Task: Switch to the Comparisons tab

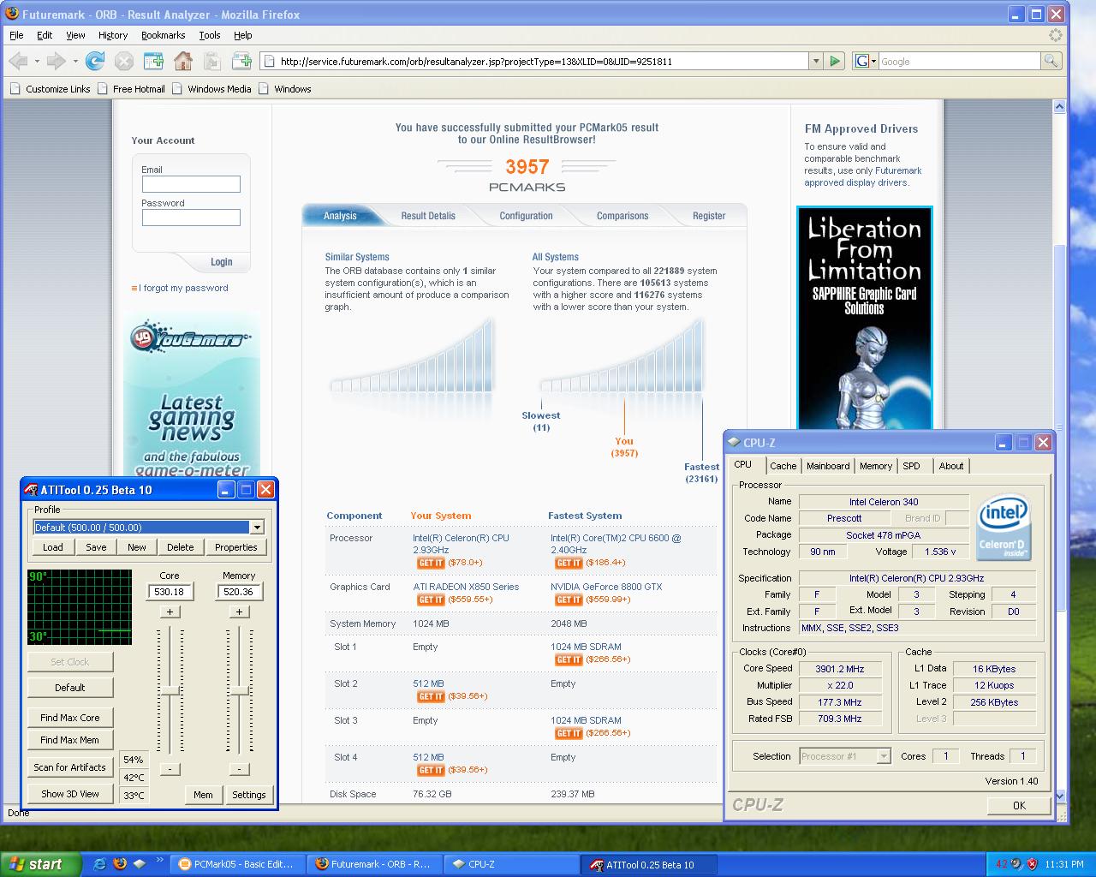Action: (622, 216)
